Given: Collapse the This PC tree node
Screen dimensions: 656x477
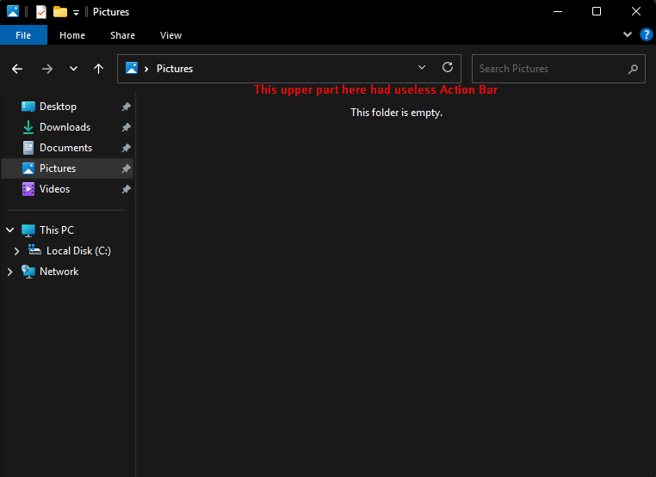Looking at the screenshot, I should [x=10, y=229].
